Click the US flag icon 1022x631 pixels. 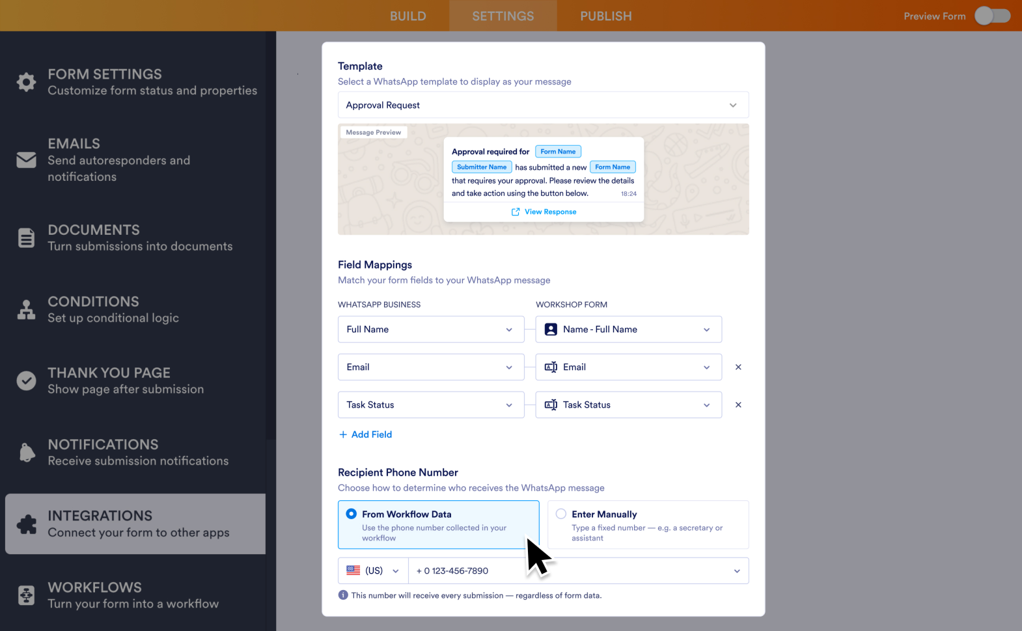(353, 571)
